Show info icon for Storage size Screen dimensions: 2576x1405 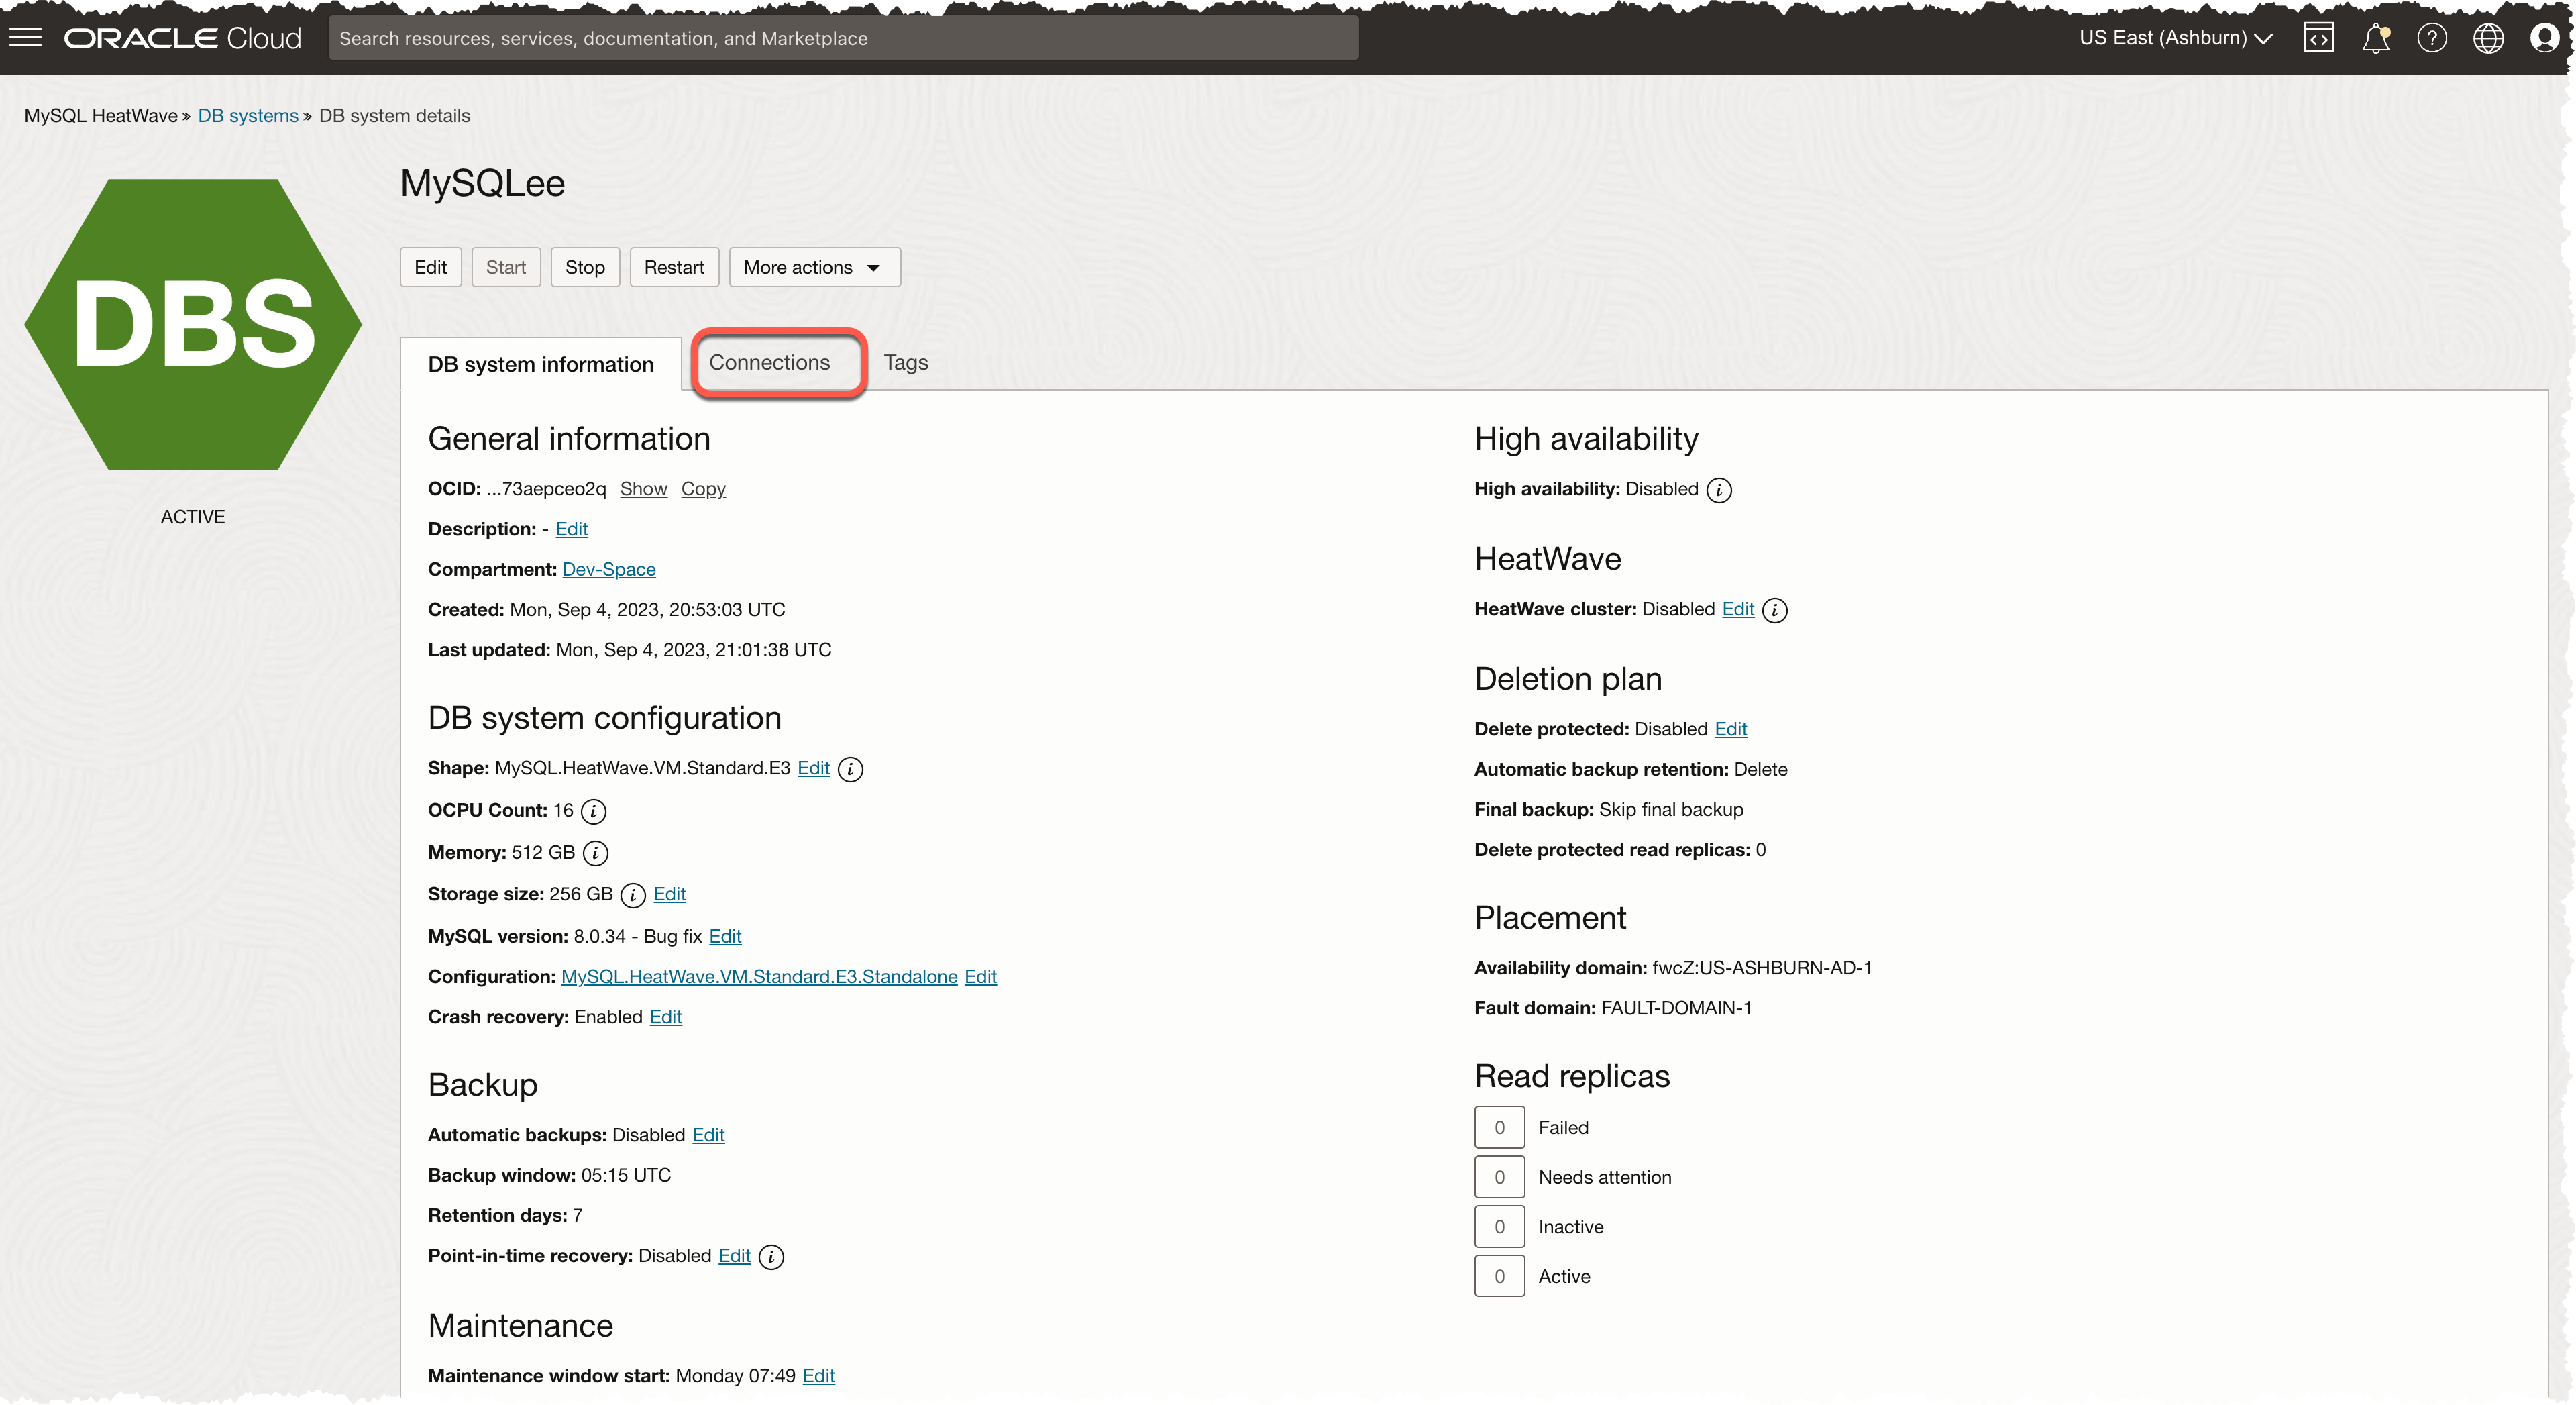(x=633, y=895)
